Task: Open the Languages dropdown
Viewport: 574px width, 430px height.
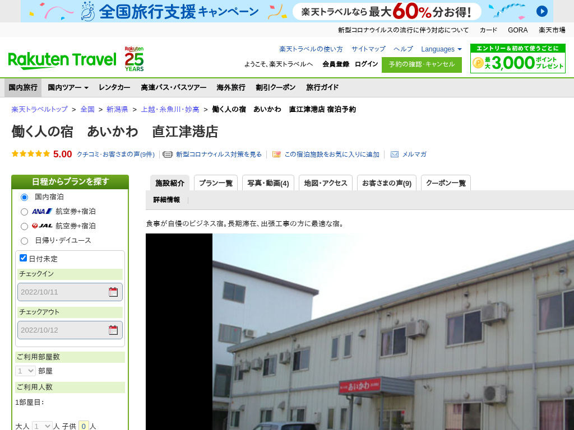Action: pyautogui.click(x=441, y=49)
